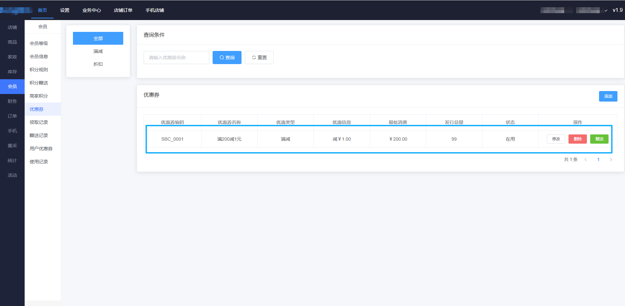The image size is (625, 306).
Task: Go to next page arrow in pagination
Action: pyautogui.click(x=611, y=160)
